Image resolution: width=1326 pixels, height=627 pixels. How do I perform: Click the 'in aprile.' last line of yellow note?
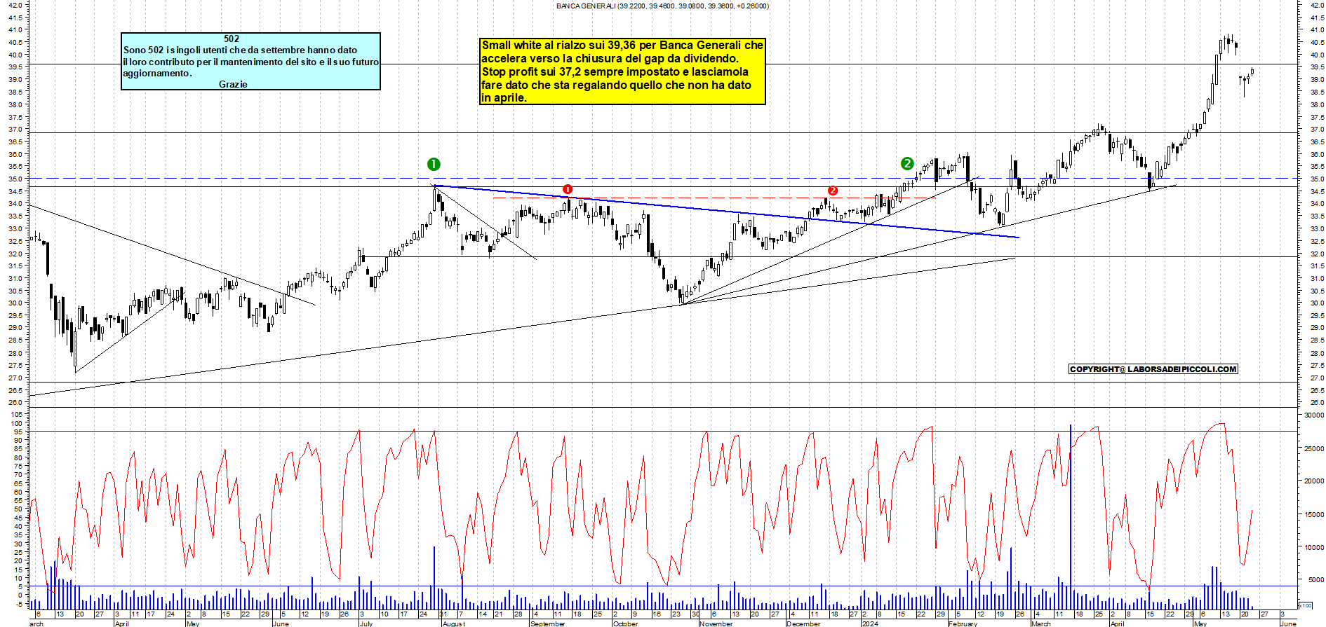pos(504,98)
